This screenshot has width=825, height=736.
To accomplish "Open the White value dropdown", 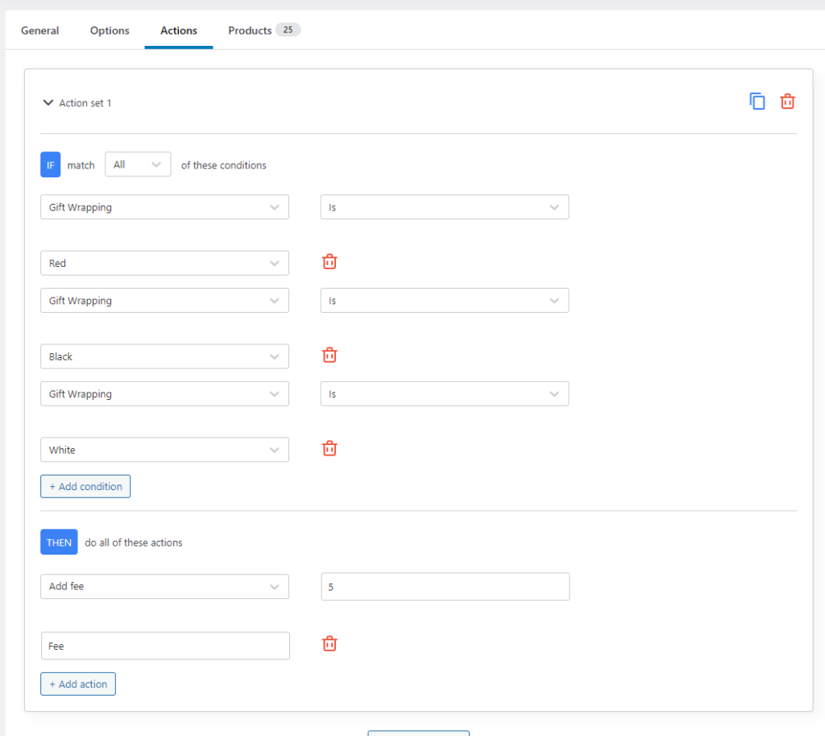I will click(164, 450).
